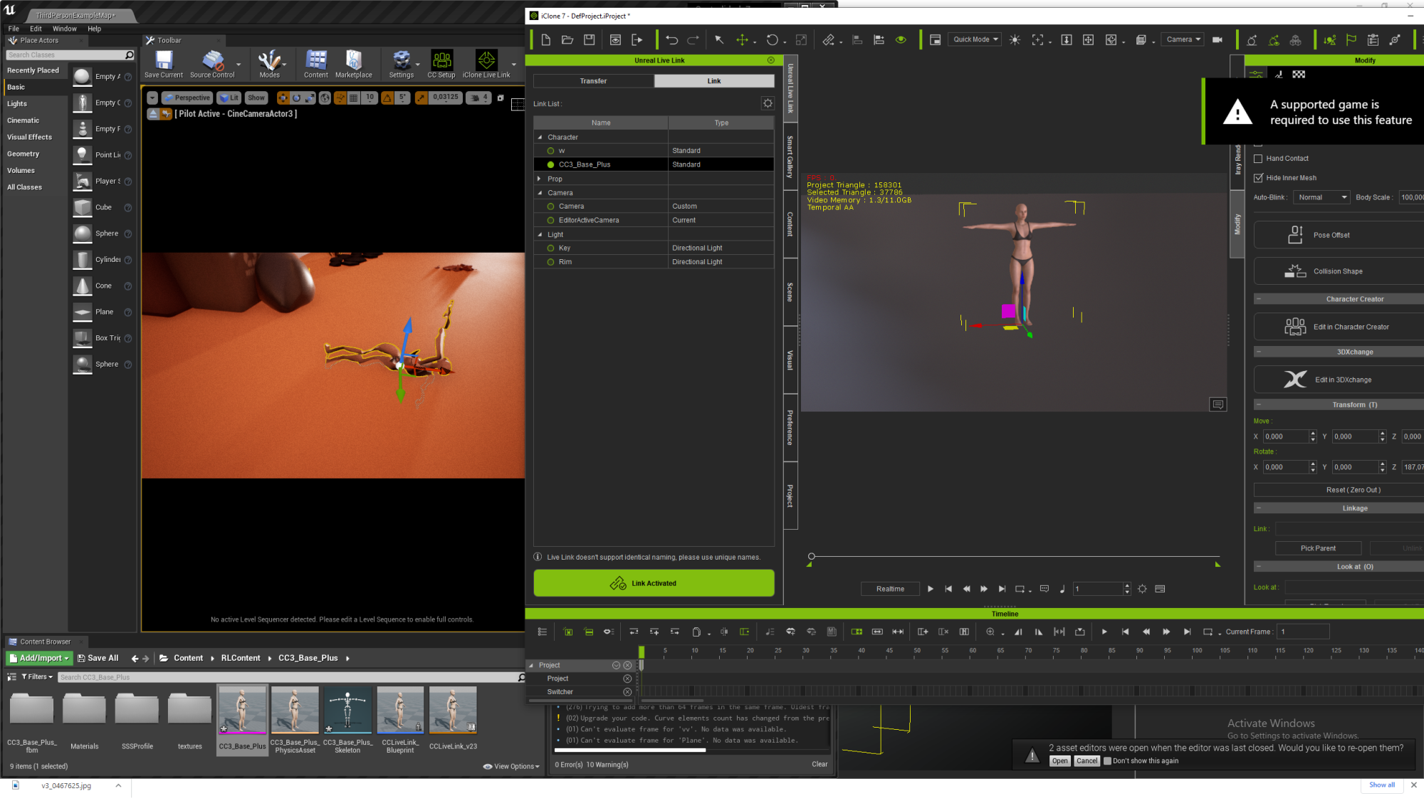
Task: Click Current Frame input field
Action: (x=1303, y=632)
